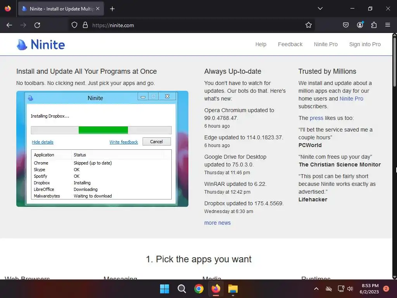The image size is (397, 298).
Task: Open the Save to Pocket icon
Action: click(345, 25)
